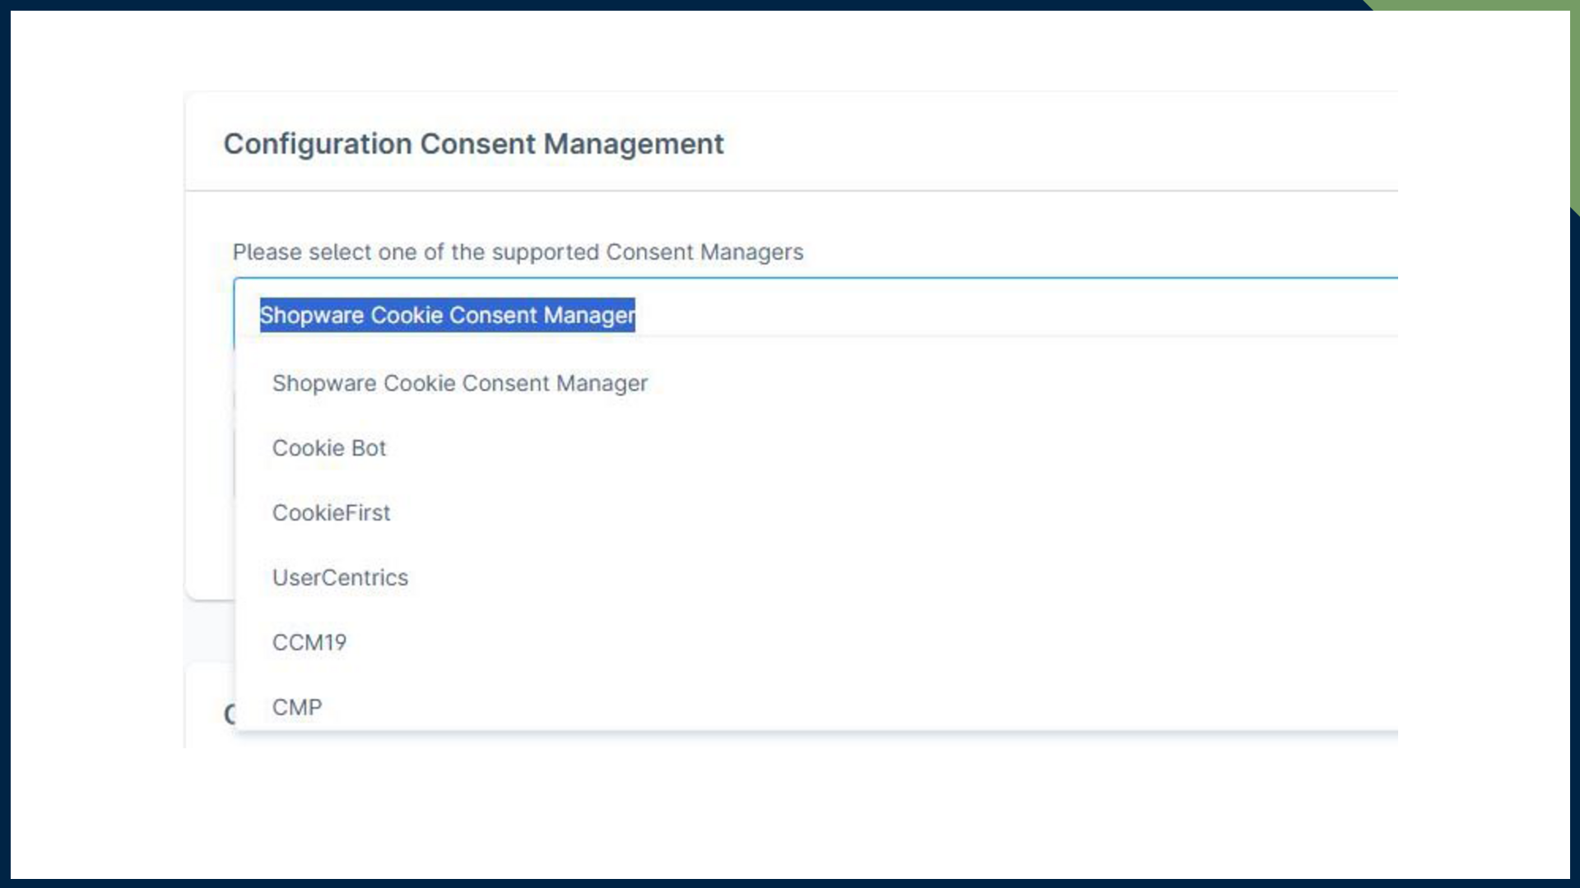Click the 'Please select one' field label
The height and width of the screenshot is (888, 1580).
tap(518, 252)
